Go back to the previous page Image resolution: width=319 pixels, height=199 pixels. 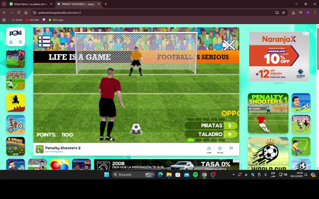[4, 13]
